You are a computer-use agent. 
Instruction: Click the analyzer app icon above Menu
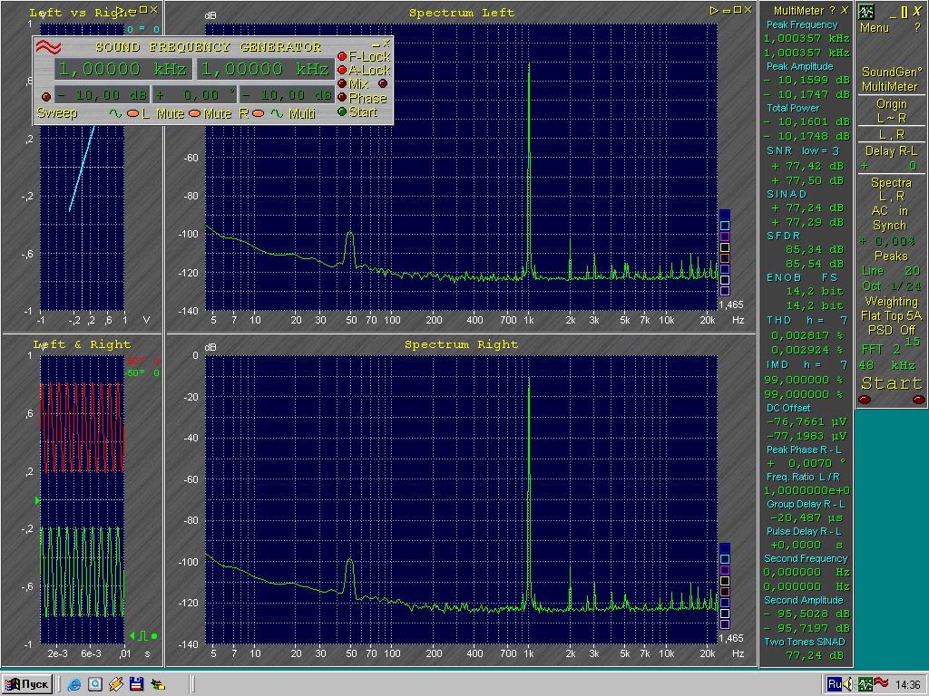[x=866, y=12]
